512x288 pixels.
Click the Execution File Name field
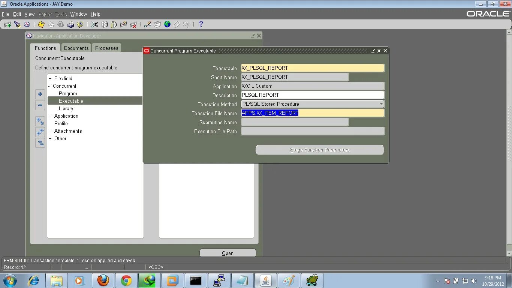[313, 113]
